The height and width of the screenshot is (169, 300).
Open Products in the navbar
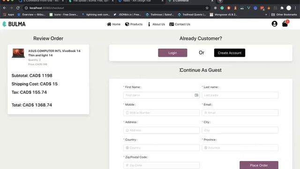click(134, 24)
